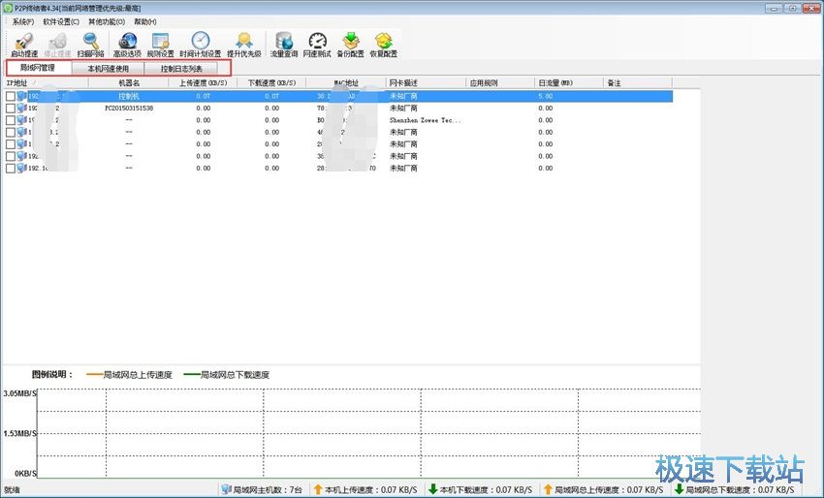The width and height of the screenshot is (824, 498).
Task: Click the 1.53MB/S chart axis label
Action: click(x=20, y=433)
